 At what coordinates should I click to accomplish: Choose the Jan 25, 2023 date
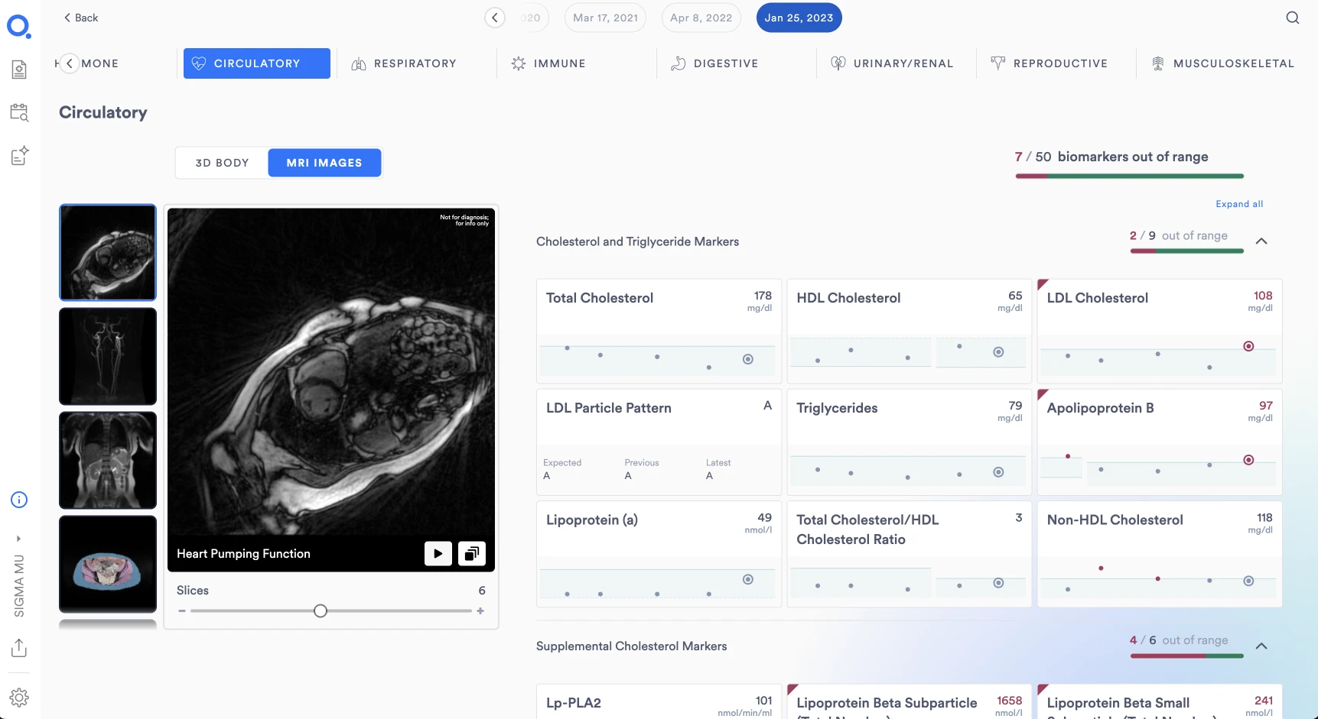coord(799,18)
